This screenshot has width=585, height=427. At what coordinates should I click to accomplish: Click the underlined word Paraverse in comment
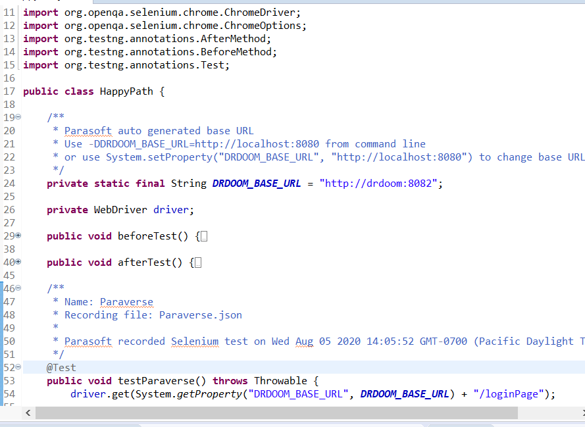pyautogui.click(x=126, y=302)
